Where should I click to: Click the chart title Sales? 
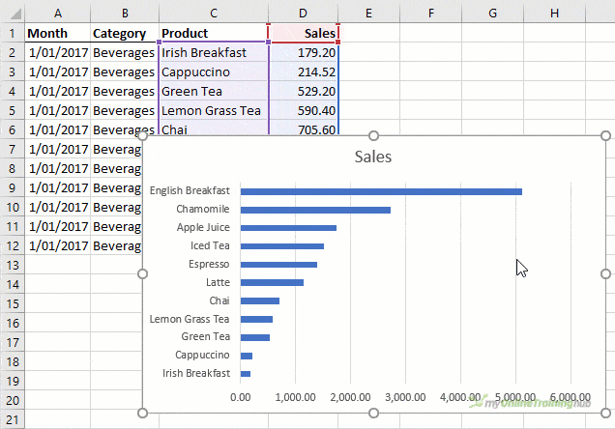point(373,157)
